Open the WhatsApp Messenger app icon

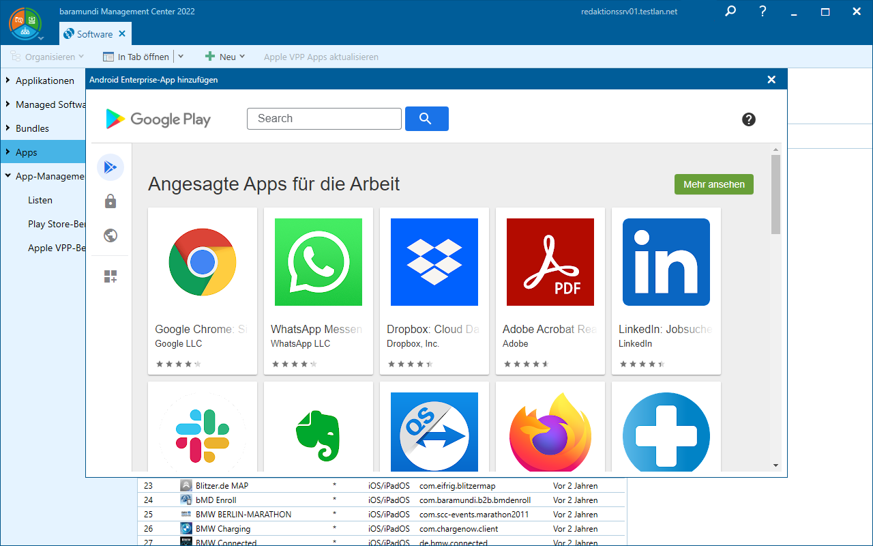(319, 262)
